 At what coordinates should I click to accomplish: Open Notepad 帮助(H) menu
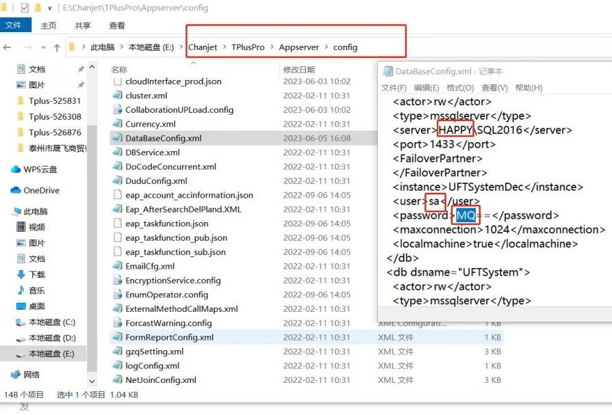pyautogui.click(x=529, y=88)
